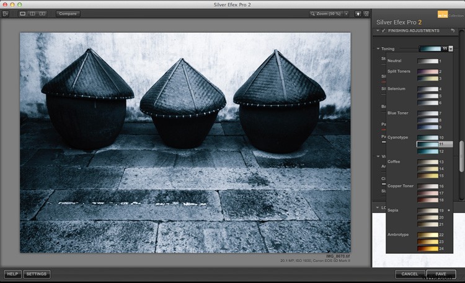The image size is (465, 283).
Task: Select side-by-side preview view icon
Action: (42, 14)
